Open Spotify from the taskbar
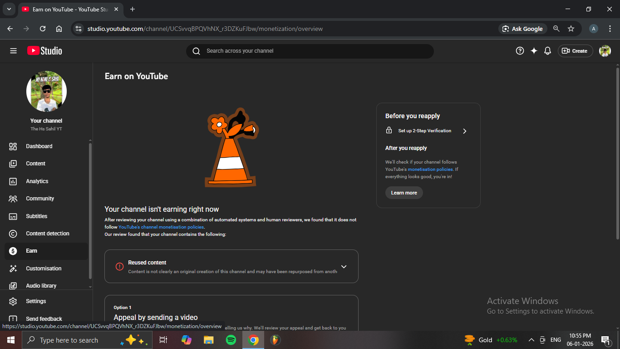620x349 pixels. tap(231, 340)
